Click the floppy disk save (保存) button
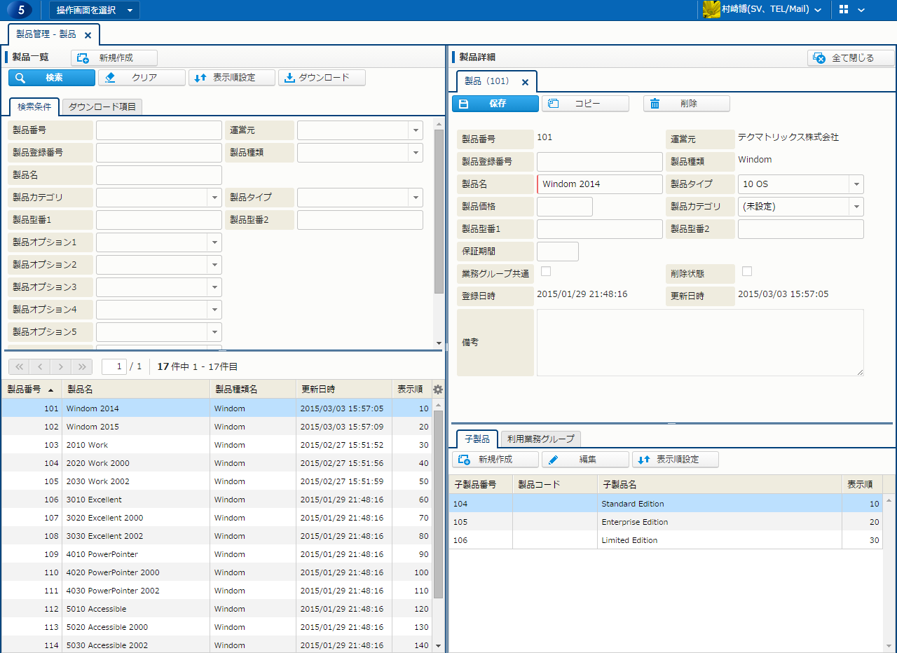The image size is (897, 653). tap(495, 104)
